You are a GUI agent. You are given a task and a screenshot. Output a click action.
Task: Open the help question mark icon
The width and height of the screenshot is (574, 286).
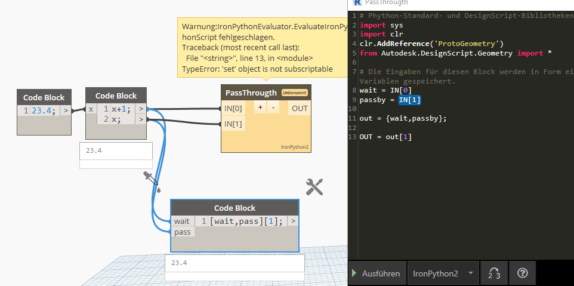[522, 273]
